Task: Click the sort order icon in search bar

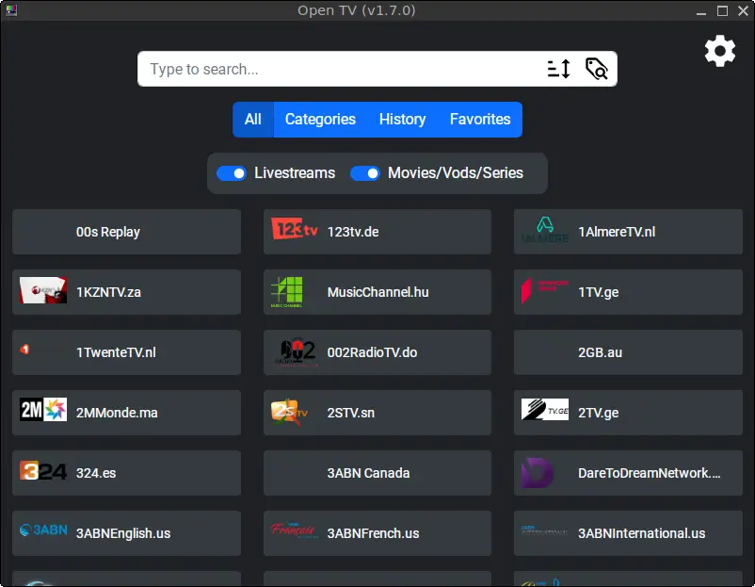Action: [x=559, y=69]
